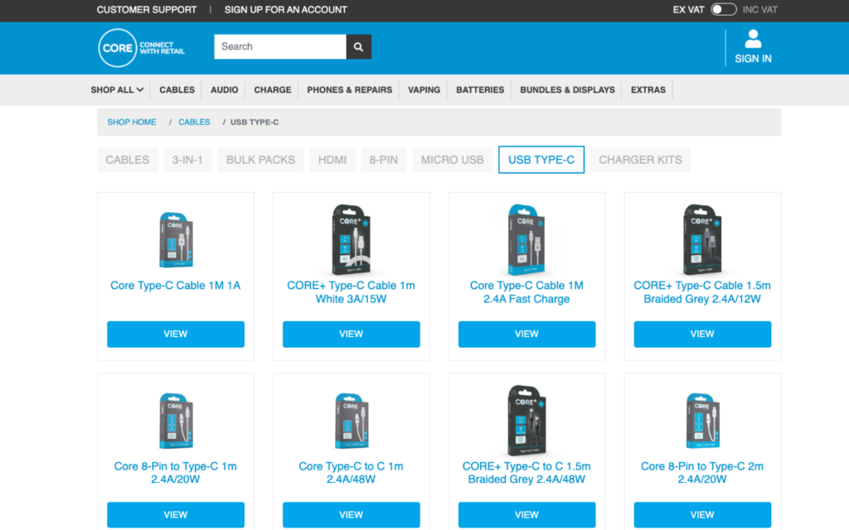
Task: Open CORE+ Type-C 1.5m Braided Grey 2.4A/12W link
Action: tap(702, 292)
